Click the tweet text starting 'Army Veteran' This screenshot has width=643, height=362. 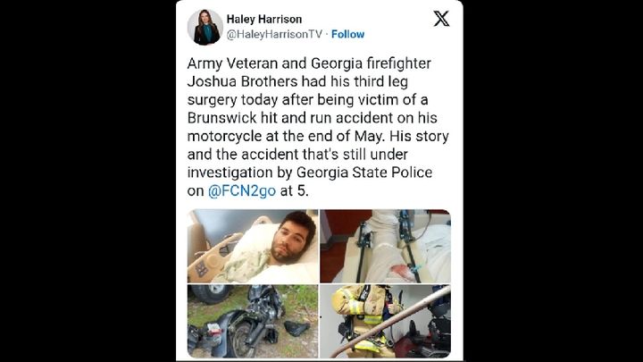click(x=318, y=127)
